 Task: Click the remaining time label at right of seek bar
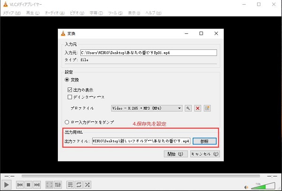click(272, 176)
